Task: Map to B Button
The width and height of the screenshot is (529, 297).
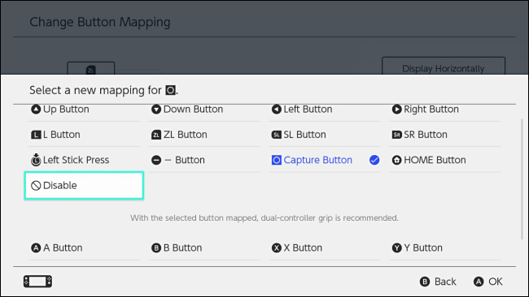Action: [x=204, y=247]
